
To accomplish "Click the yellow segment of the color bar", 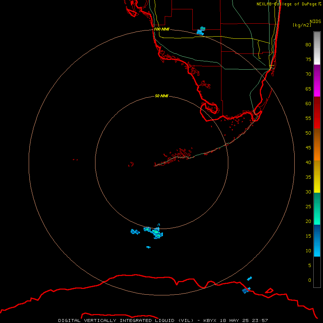I will tap(317, 177).
